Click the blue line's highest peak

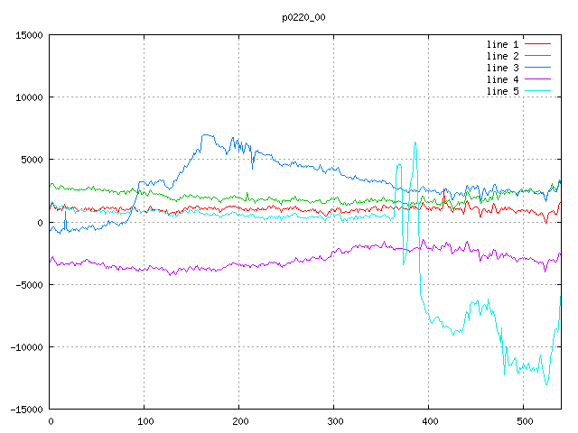click(x=204, y=135)
